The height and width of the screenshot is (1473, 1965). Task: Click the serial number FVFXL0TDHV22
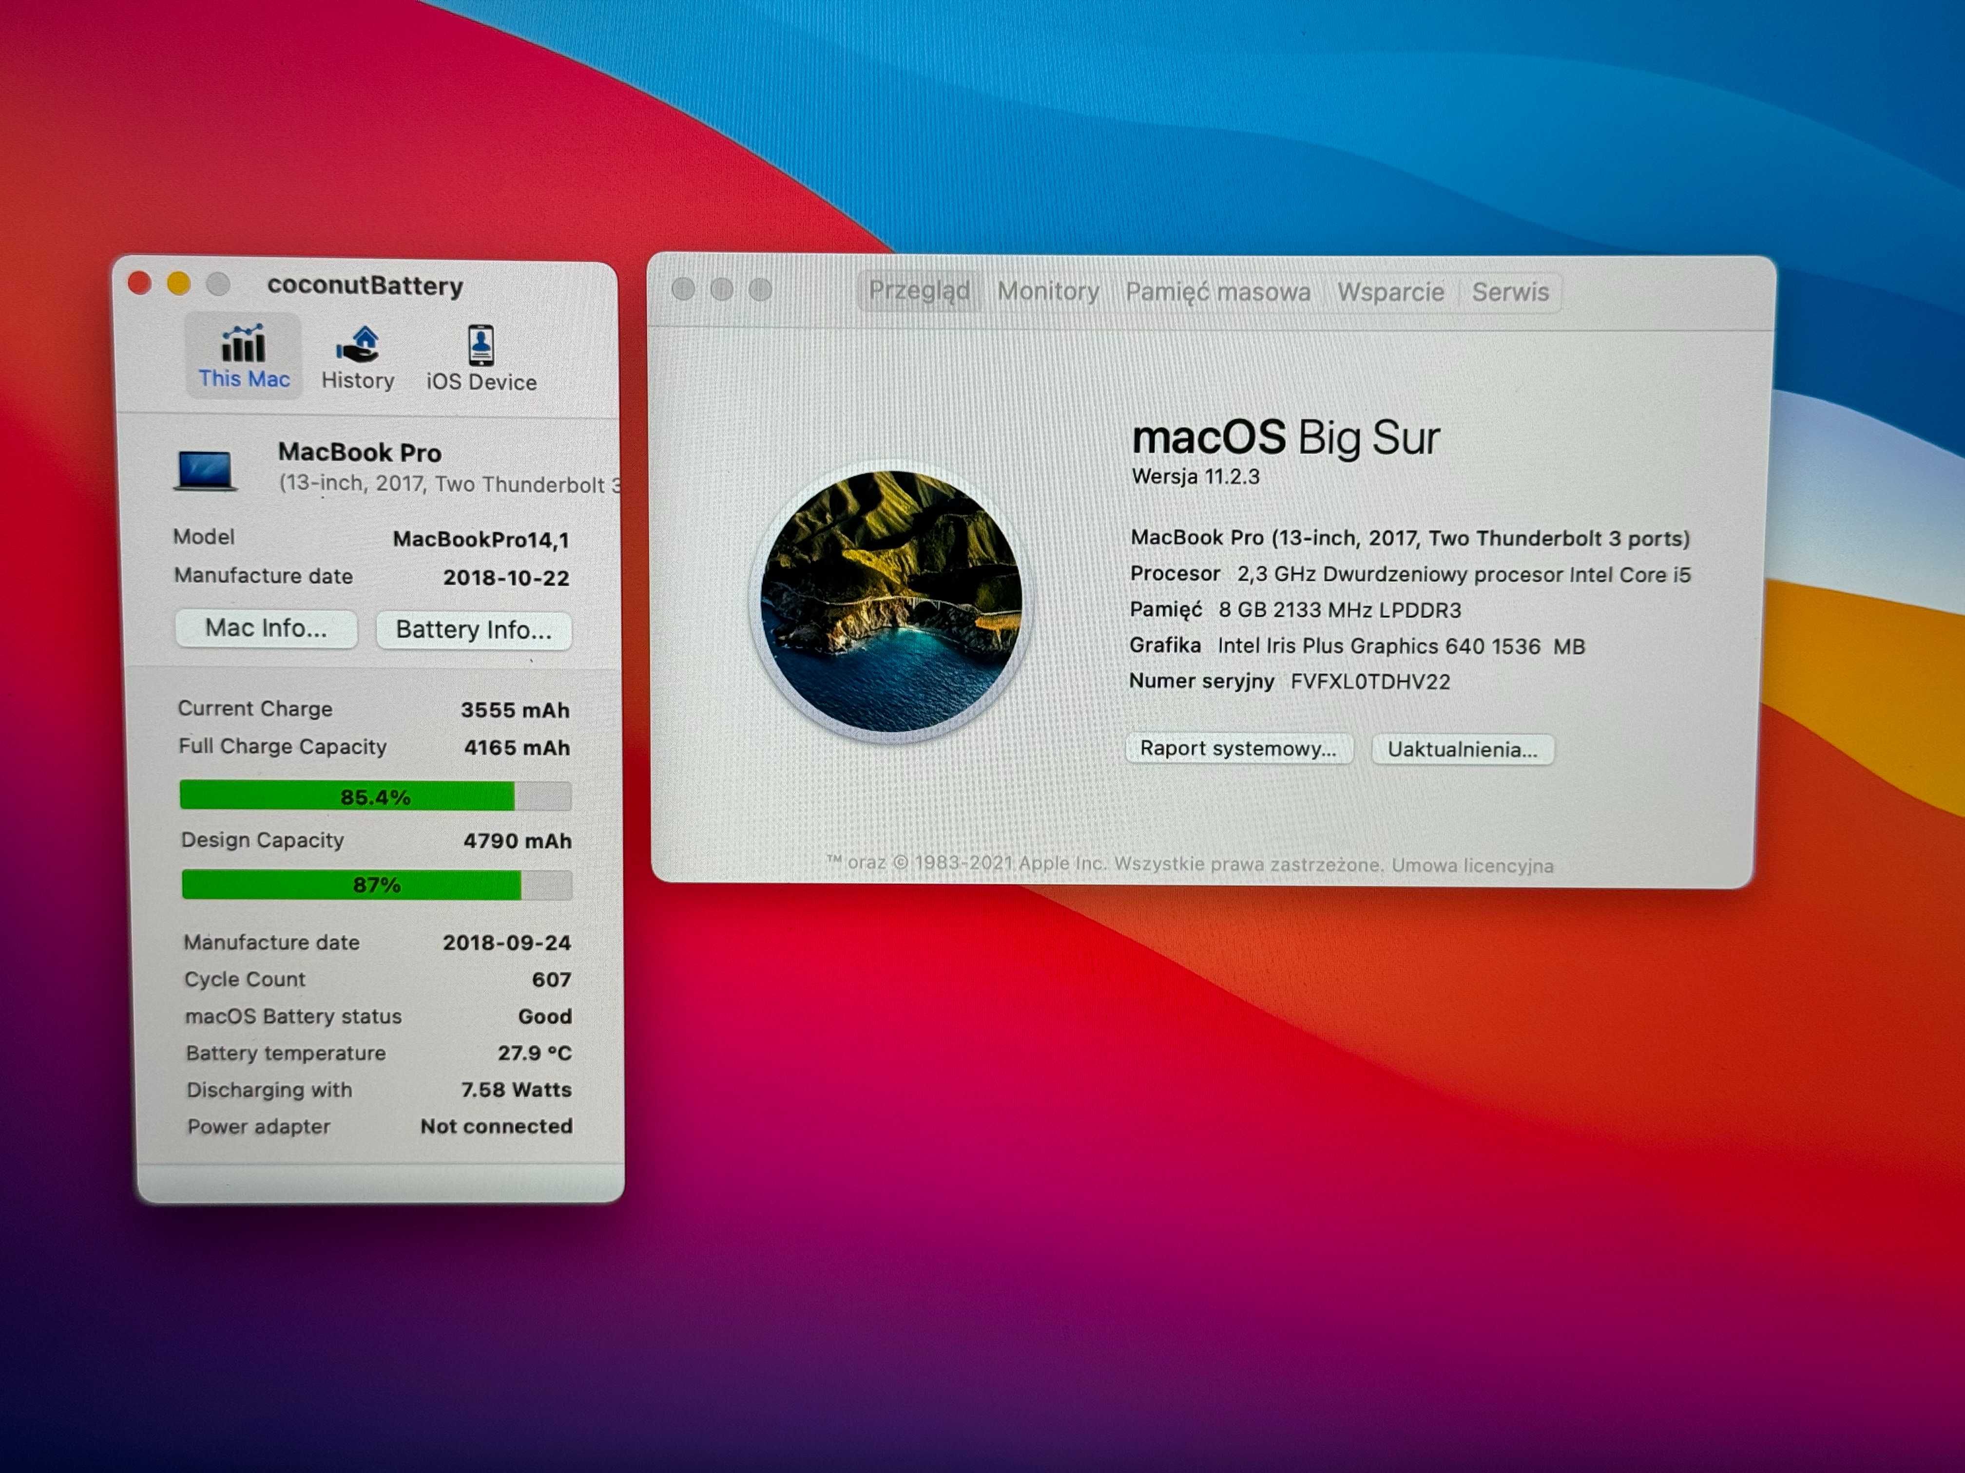coord(1370,682)
